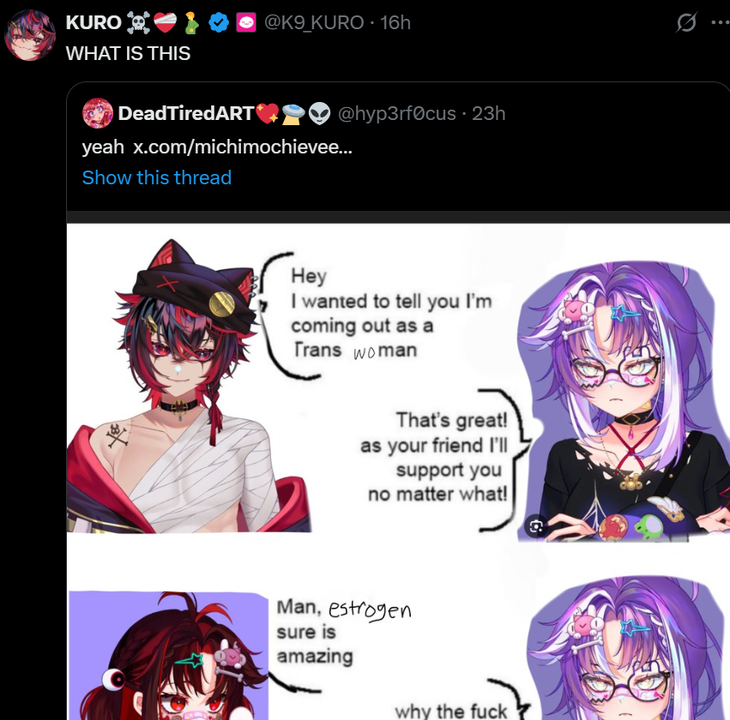Click Show this thread
Screen dimensions: 730x720
[156, 177]
